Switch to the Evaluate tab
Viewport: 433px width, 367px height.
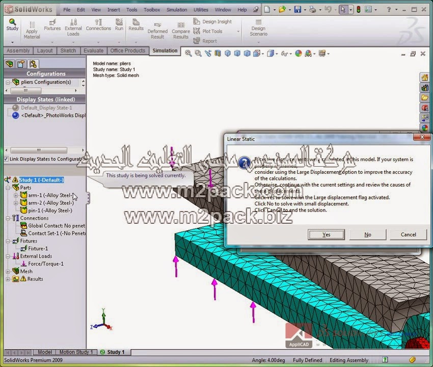pos(93,50)
